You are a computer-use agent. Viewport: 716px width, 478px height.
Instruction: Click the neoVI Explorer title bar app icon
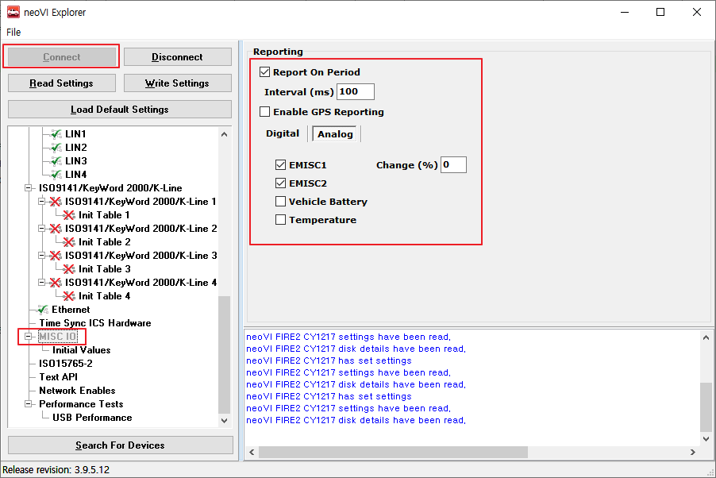point(13,12)
